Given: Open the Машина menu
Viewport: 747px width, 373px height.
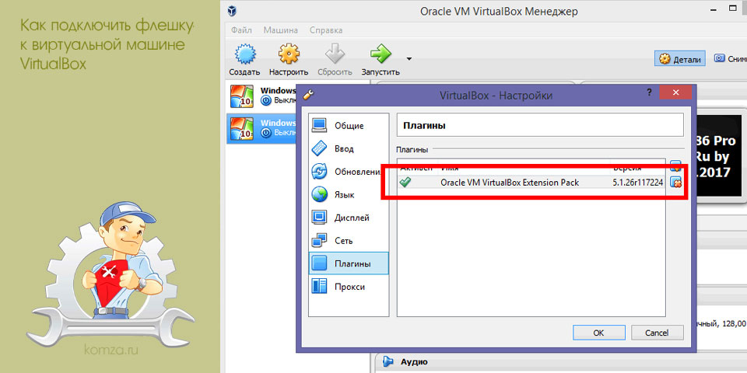Looking at the screenshot, I should coord(281,30).
